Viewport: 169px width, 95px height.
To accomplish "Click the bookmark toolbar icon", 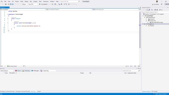I will coord(69,4).
